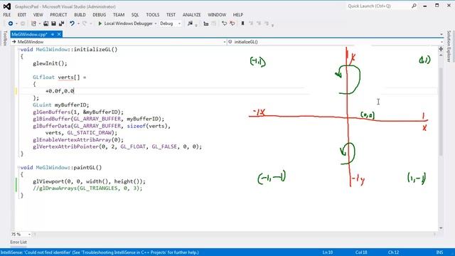Click the indent lines toolbar icon

(206, 23)
